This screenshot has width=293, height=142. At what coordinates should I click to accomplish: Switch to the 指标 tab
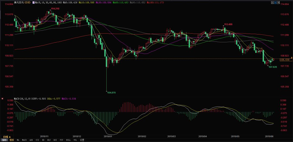pyautogui.click(x=4, y=140)
